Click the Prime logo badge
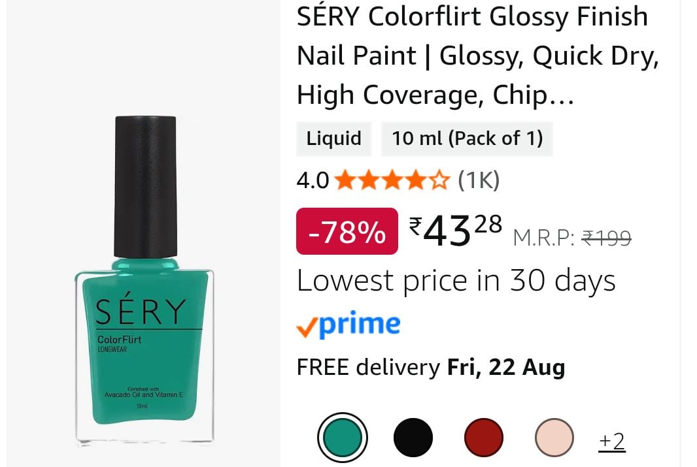The height and width of the screenshot is (467, 697). tap(348, 325)
